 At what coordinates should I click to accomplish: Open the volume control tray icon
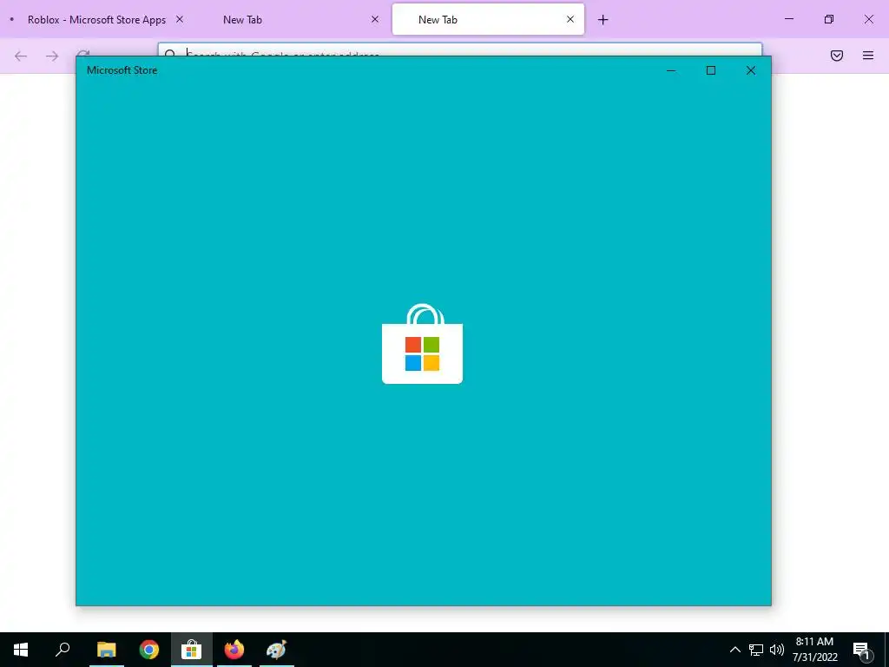click(777, 650)
